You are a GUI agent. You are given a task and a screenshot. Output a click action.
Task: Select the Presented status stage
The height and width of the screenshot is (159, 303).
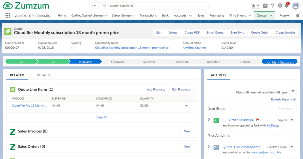pos(181,62)
